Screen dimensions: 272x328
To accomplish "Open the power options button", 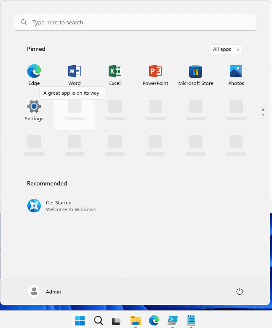I will pos(239,291).
